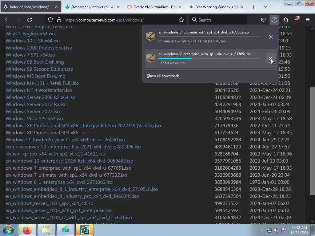Open Windows Server 2022.iso link

33,111
